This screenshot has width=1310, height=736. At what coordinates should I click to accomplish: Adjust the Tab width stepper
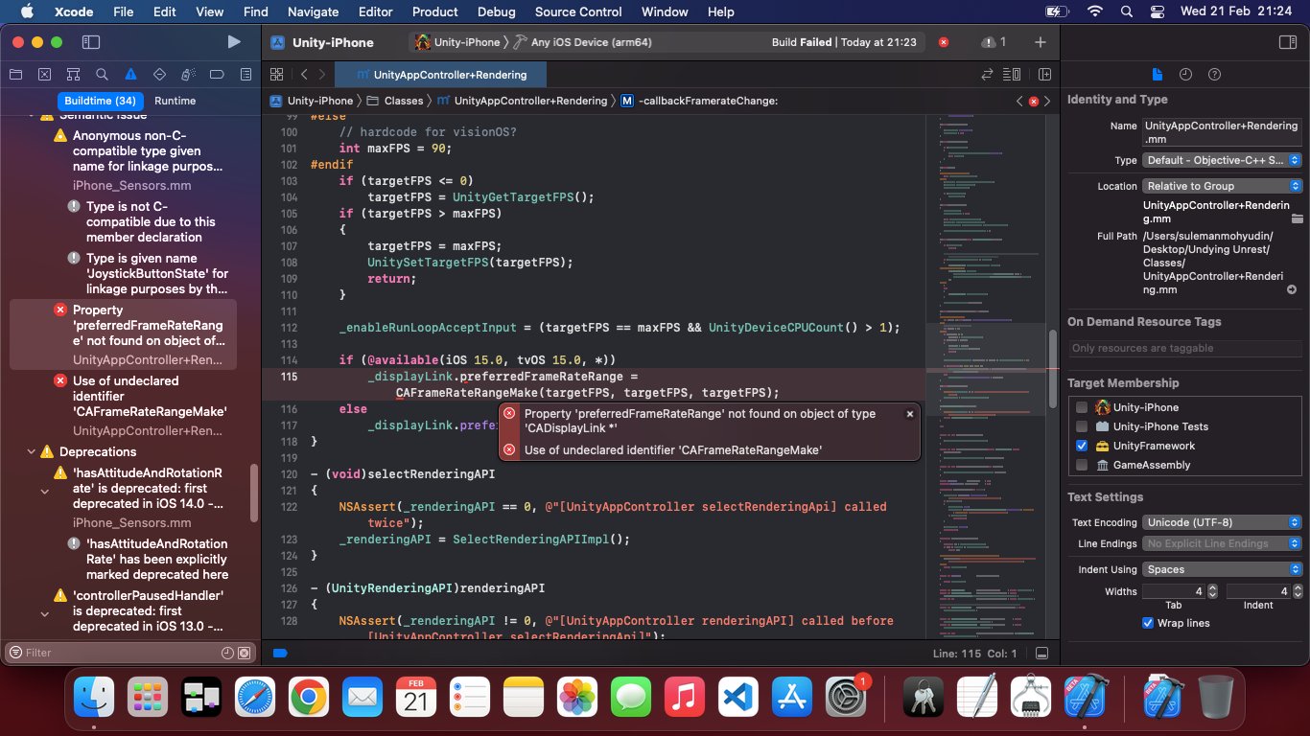tap(1212, 591)
